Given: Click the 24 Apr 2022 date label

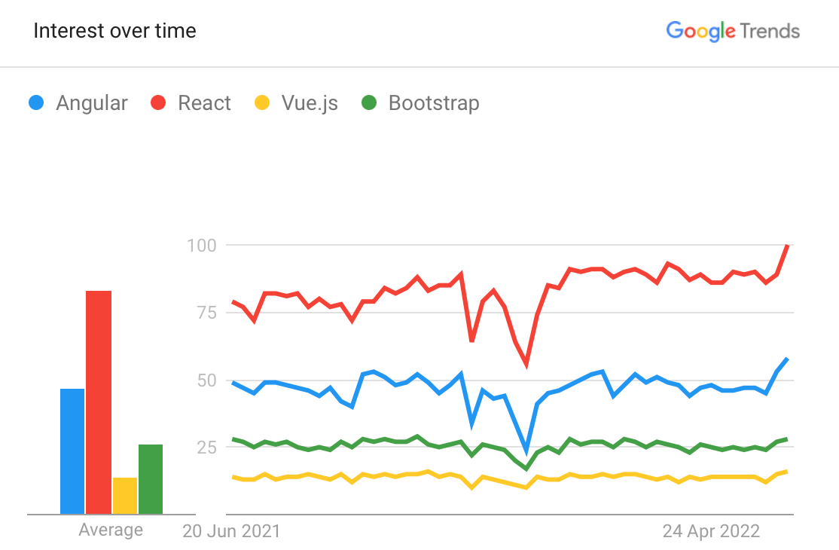Looking at the screenshot, I should pyautogui.click(x=711, y=531).
